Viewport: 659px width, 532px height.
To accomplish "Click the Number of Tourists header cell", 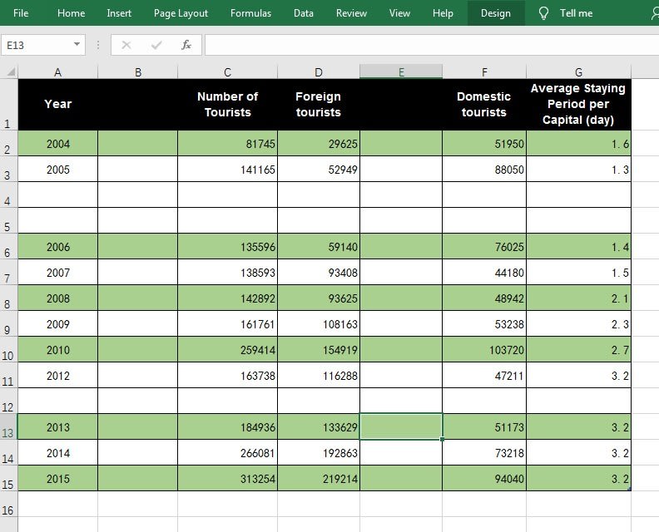I will pyautogui.click(x=227, y=105).
